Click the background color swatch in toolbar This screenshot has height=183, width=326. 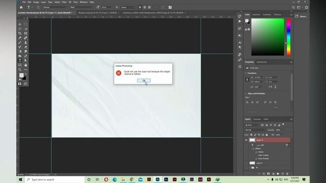click(x=25, y=79)
